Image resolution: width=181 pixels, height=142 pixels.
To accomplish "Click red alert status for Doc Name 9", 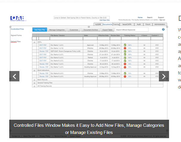I will [125, 76].
